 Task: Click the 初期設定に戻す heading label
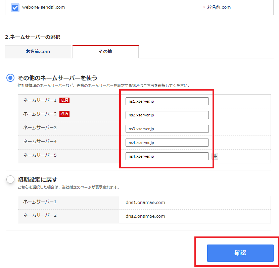coord(37,179)
